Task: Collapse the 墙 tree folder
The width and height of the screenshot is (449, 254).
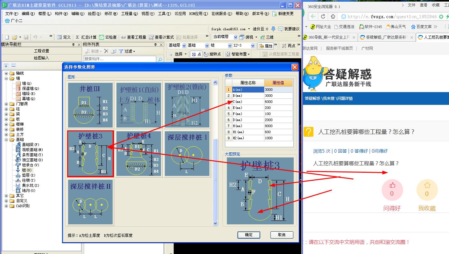Action: (x=6, y=78)
